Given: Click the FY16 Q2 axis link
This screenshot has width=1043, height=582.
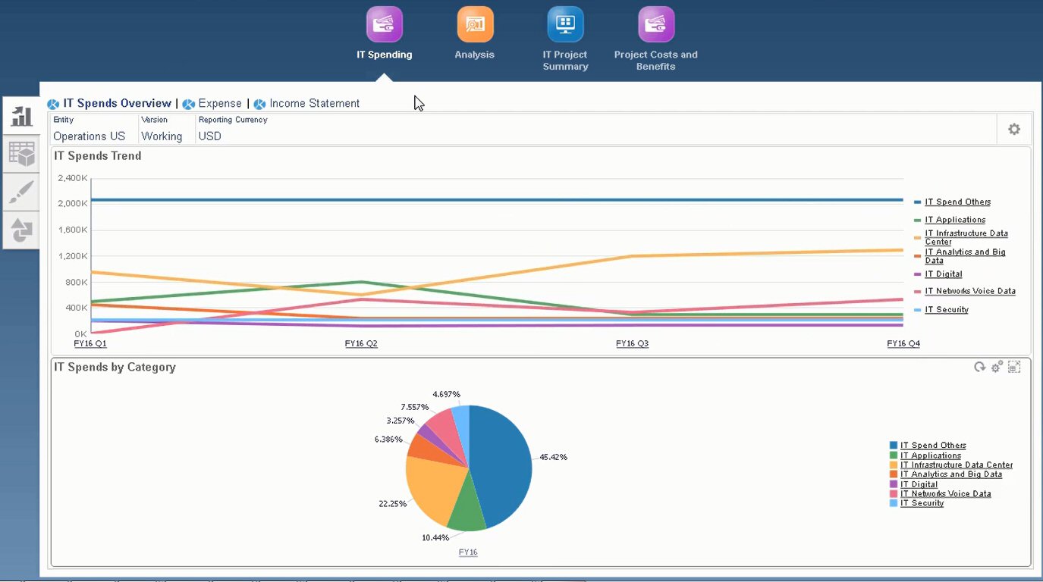Looking at the screenshot, I should point(361,343).
